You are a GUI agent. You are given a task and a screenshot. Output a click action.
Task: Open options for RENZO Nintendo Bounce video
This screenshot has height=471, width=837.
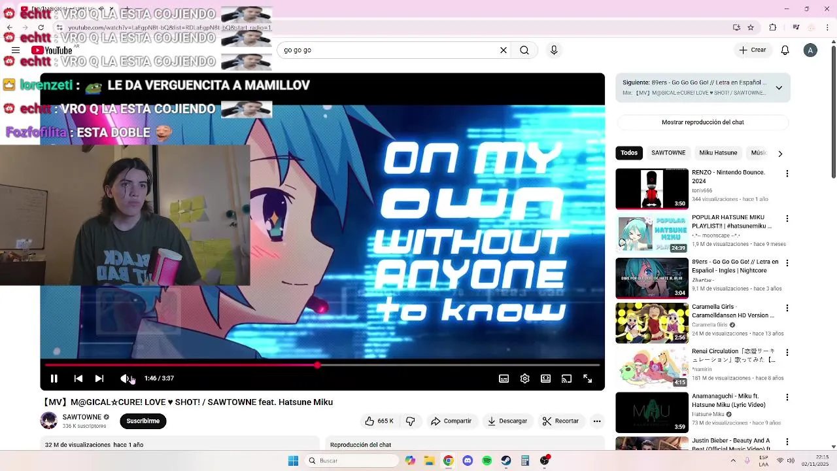pyautogui.click(x=787, y=173)
